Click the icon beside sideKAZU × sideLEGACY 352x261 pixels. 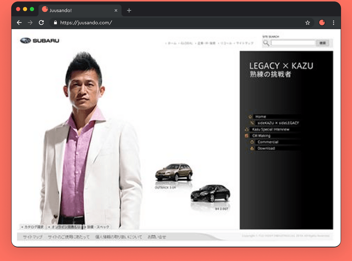[x=252, y=123]
